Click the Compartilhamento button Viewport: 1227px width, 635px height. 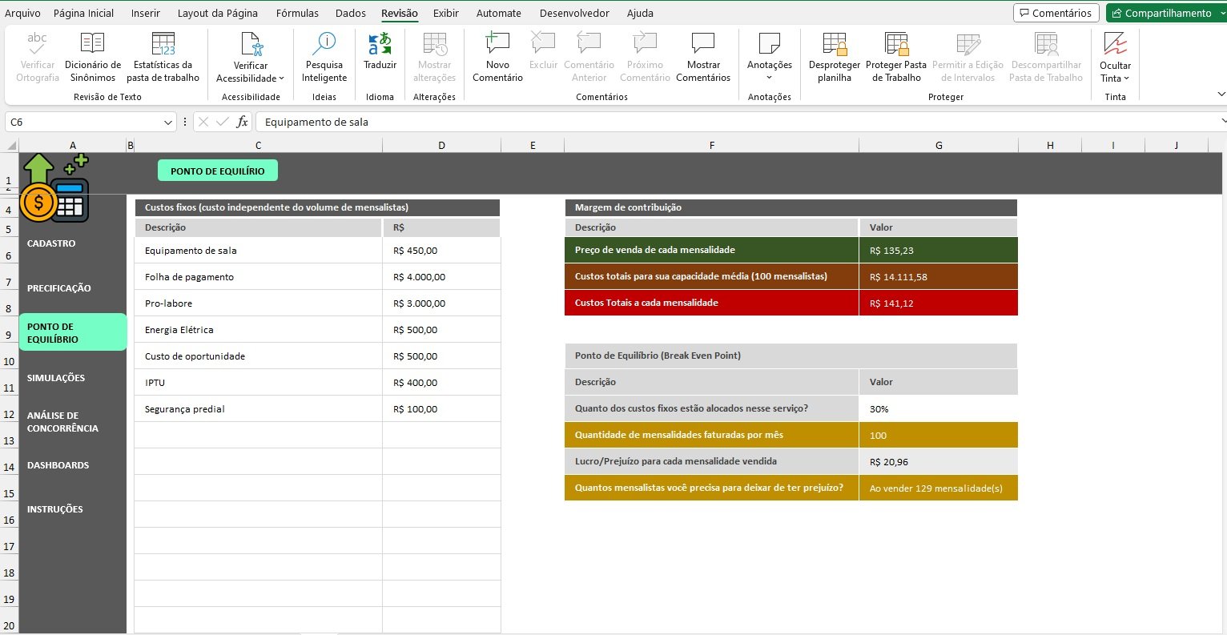(1166, 13)
